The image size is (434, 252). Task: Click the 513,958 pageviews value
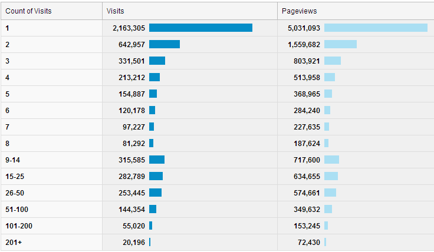point(307,77)
